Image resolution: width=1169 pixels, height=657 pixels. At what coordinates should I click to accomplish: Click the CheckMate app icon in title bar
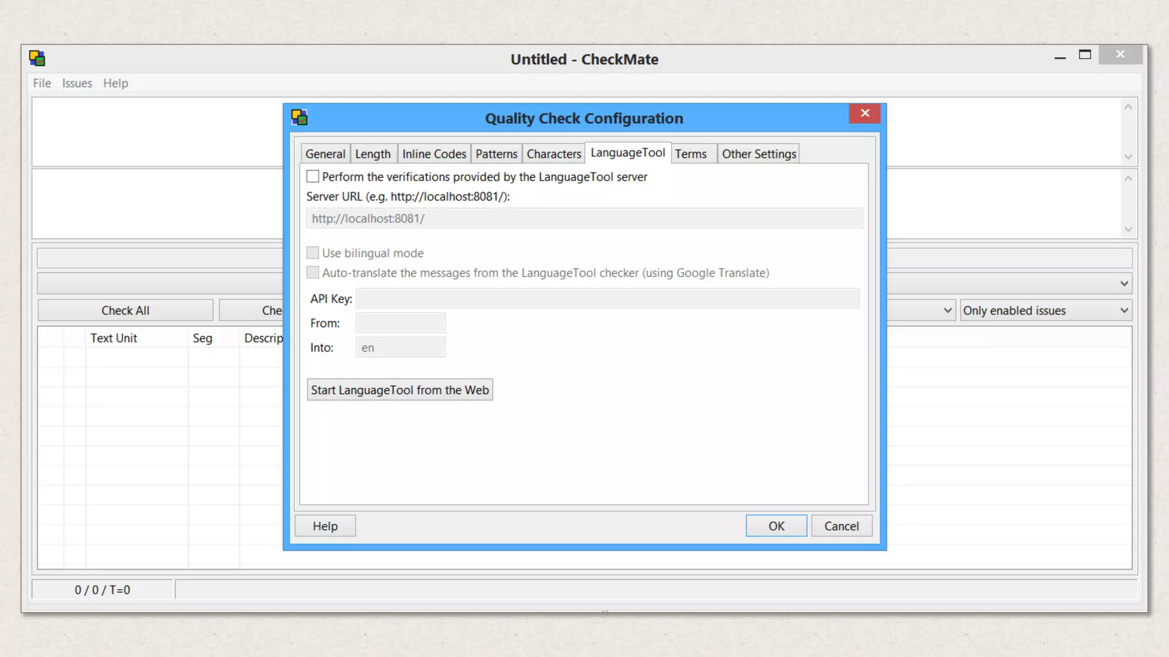click(x=37, y=58)
